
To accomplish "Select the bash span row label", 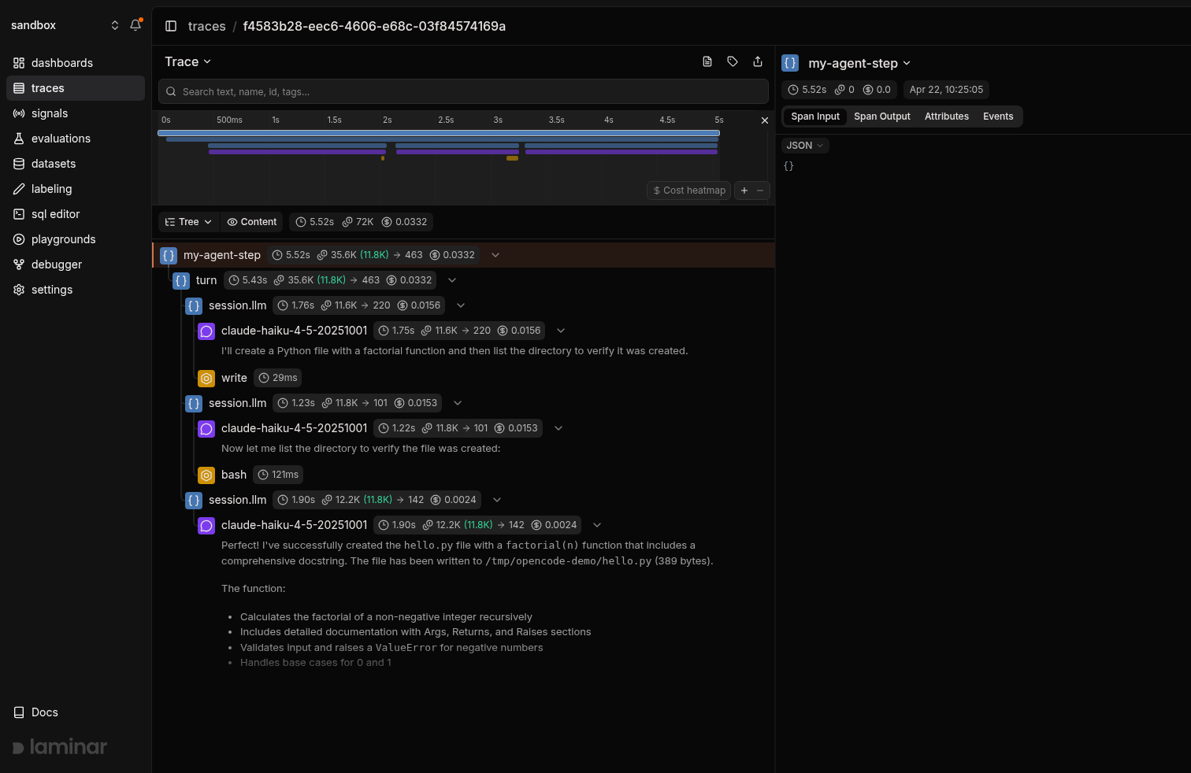I will coord(234,475).
